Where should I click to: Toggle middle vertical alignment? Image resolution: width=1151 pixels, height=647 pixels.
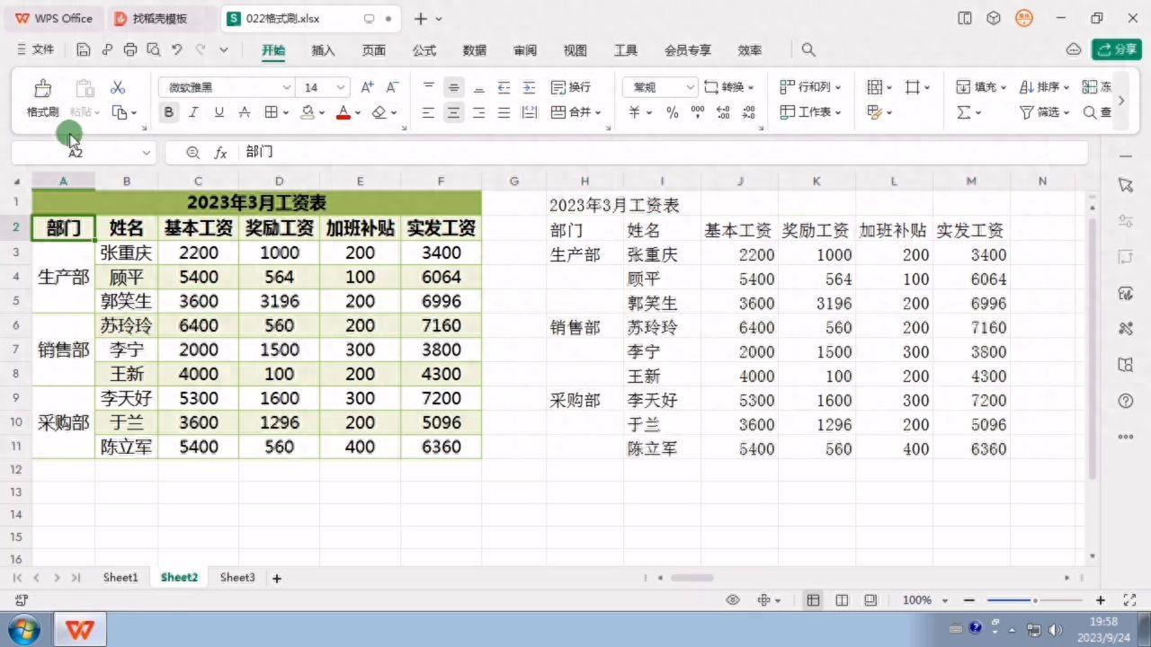pos(454,87)
